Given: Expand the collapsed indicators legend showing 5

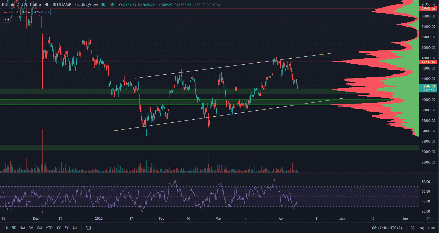Looking at the screenshot, I should [x=6, y=20].
